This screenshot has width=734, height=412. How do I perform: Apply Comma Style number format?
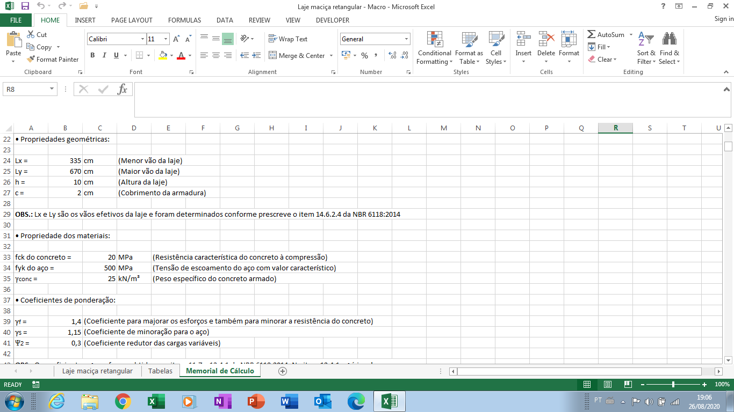point(376,55)
